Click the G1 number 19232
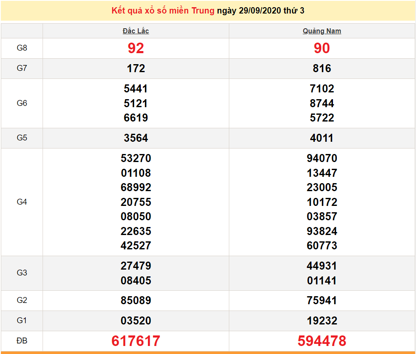Image resolution: width=416 pixels, height=354 pixels. tap(322, 321)
